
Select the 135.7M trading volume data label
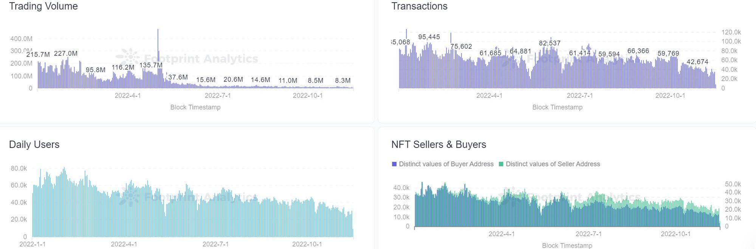[151, 65]
